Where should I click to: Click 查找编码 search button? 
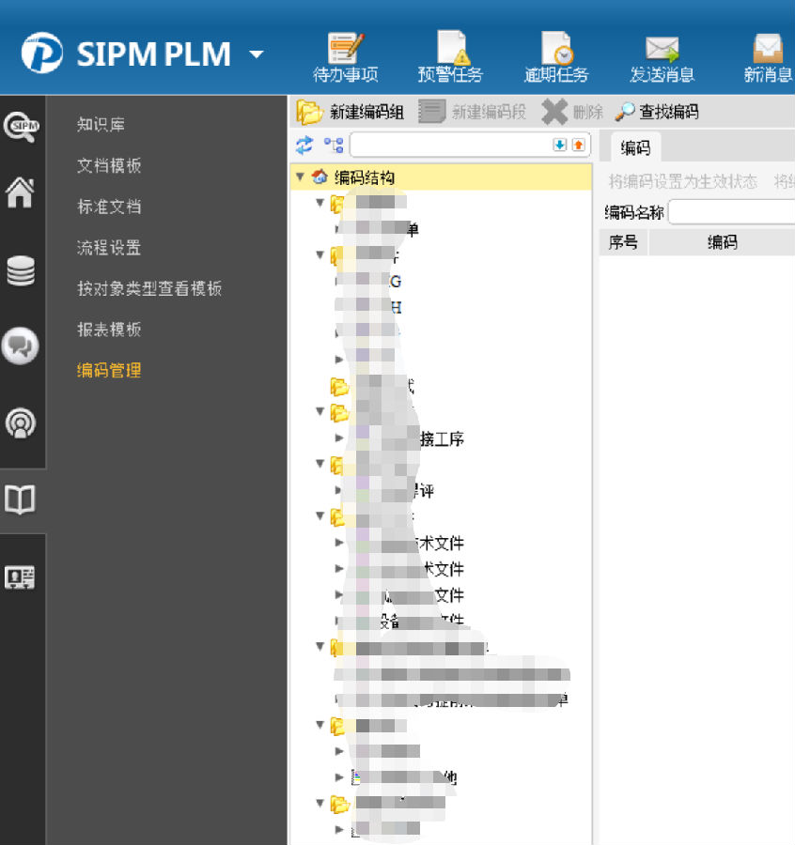[x=657, y=112]
